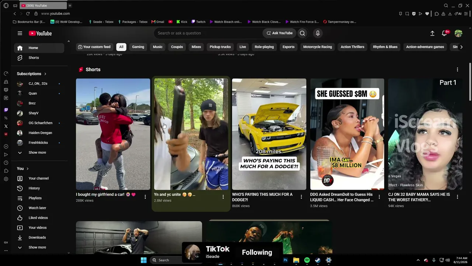Open options for the DDG DreamDoll short
The image size is (472, 266).
(x=379, y=197)
